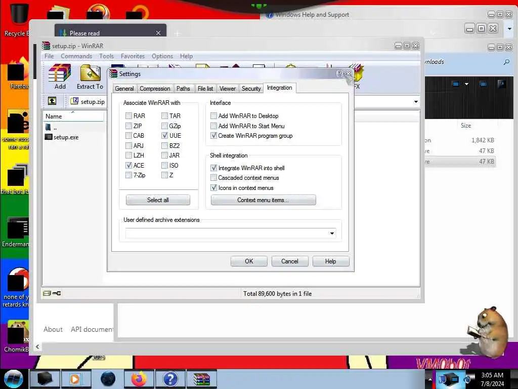Open the ChomikBox desktop icon
This screenshot has height=389, width=518.
pos(17,336)
